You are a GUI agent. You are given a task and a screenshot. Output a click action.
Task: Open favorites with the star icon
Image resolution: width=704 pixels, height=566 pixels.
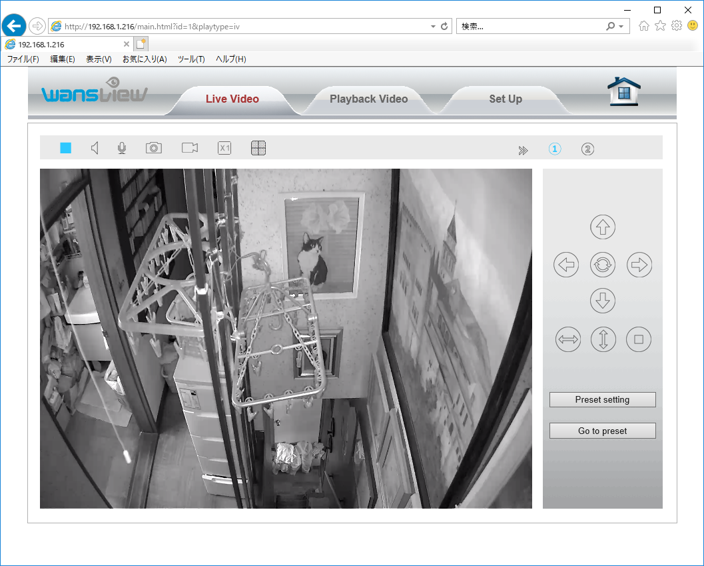coord(660,25)
